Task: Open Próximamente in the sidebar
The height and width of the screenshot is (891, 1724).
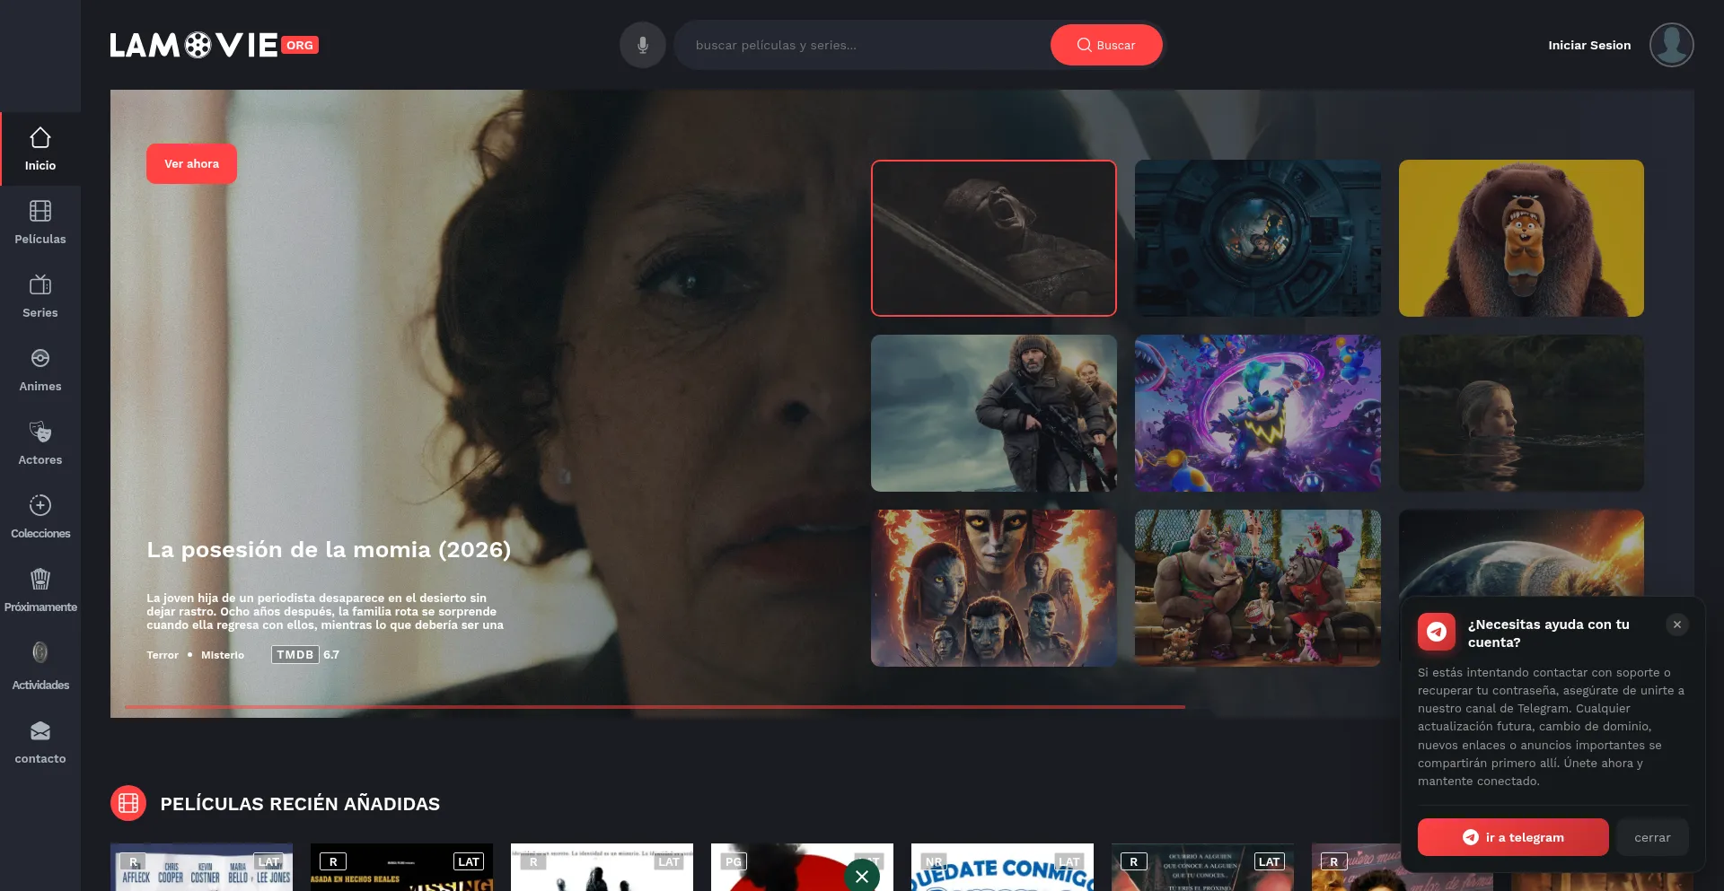Action: (40, 590)
